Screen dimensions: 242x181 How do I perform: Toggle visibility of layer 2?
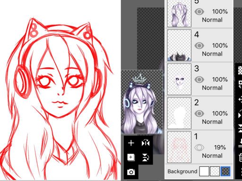pyautogui.click(x=199, y=114)
